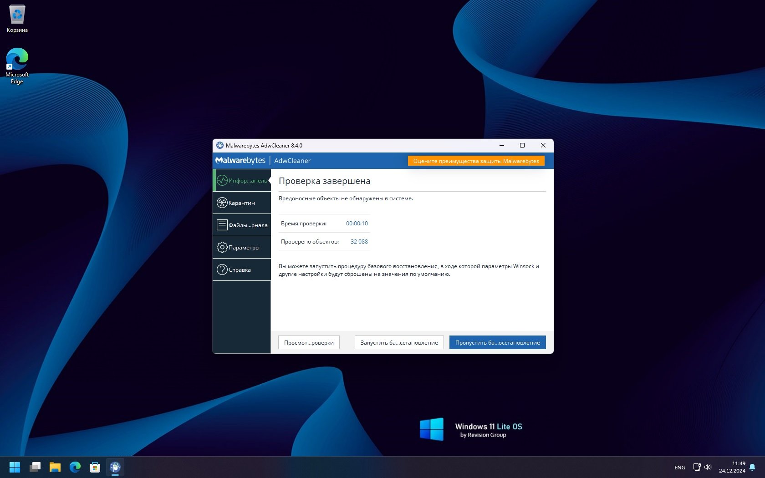The image size is (765, 478).
Task: Open the Карантин (Quarantine) sidebar section
Action: pos(241,203)
